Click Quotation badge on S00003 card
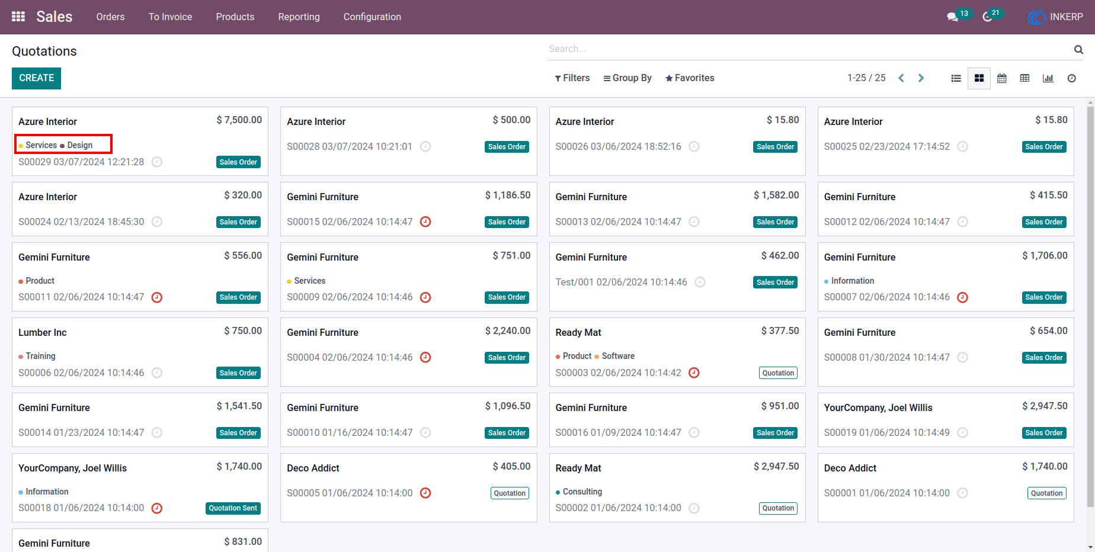The height and width of the screenshot is (552, 1095). click(x=778, y=373)
